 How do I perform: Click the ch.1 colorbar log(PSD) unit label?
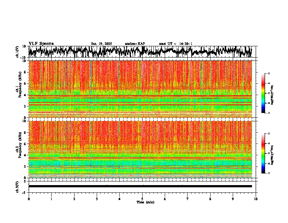pos(272,95)
